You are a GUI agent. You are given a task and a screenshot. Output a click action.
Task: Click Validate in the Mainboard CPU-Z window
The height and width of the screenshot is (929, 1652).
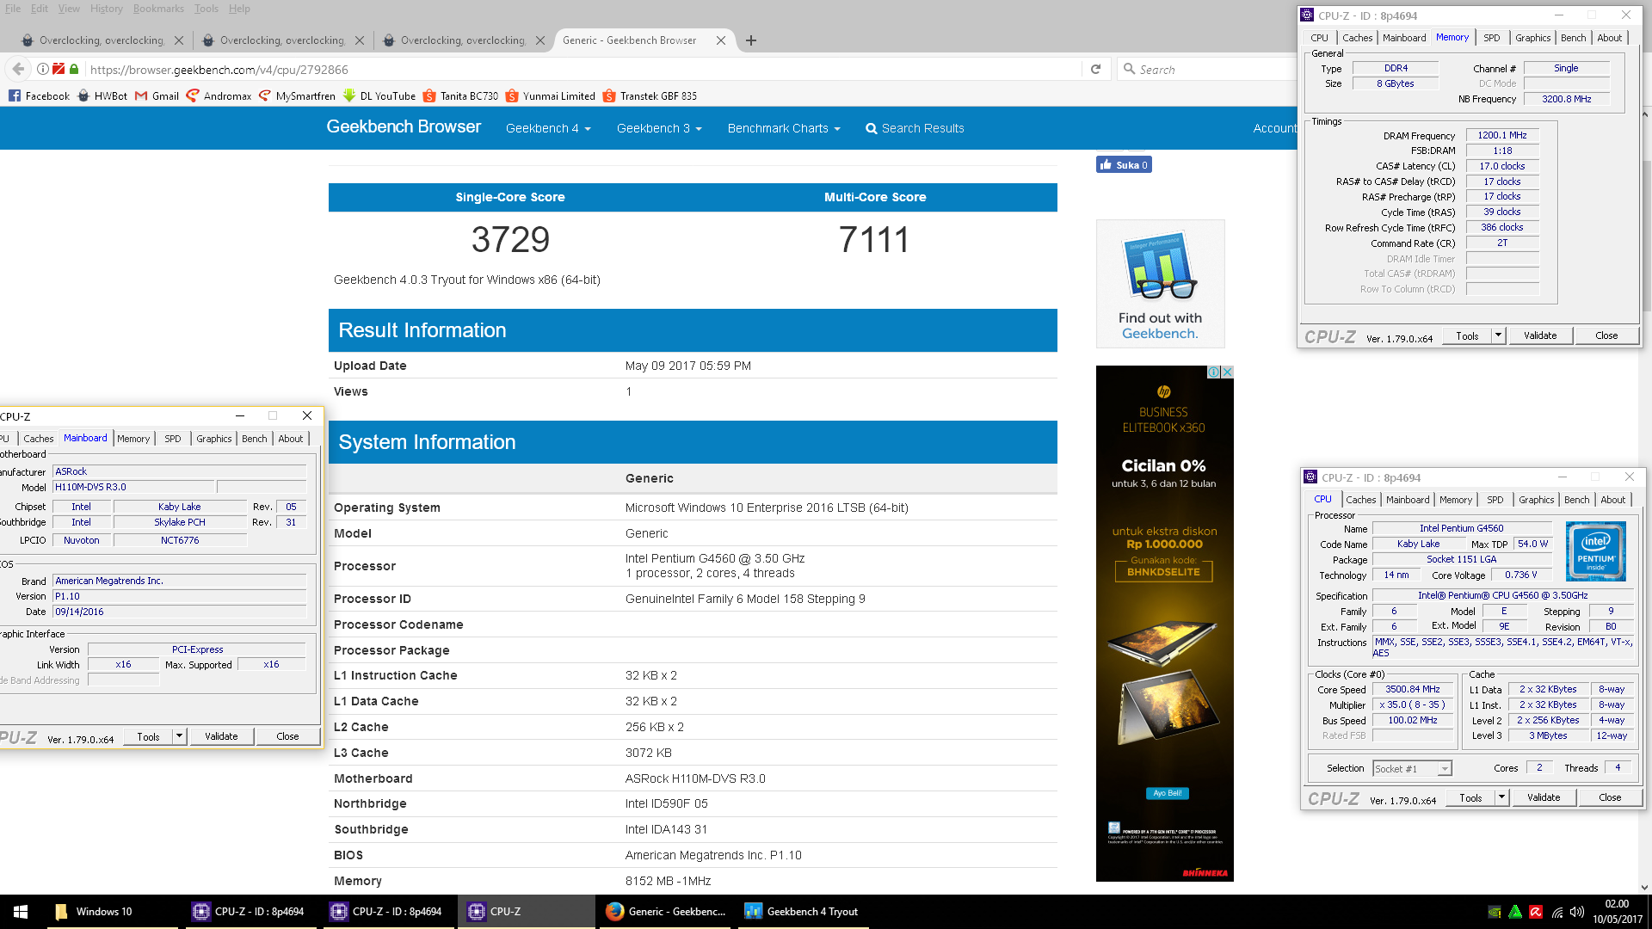[221, 736]
